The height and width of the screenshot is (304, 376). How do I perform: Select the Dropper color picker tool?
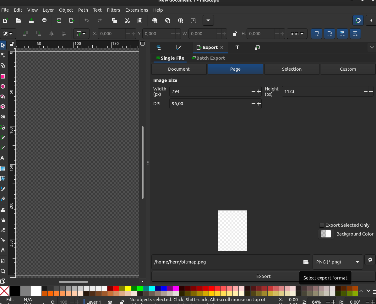(3, 189)
